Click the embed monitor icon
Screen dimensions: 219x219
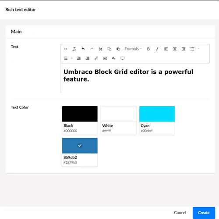(123, 58)
